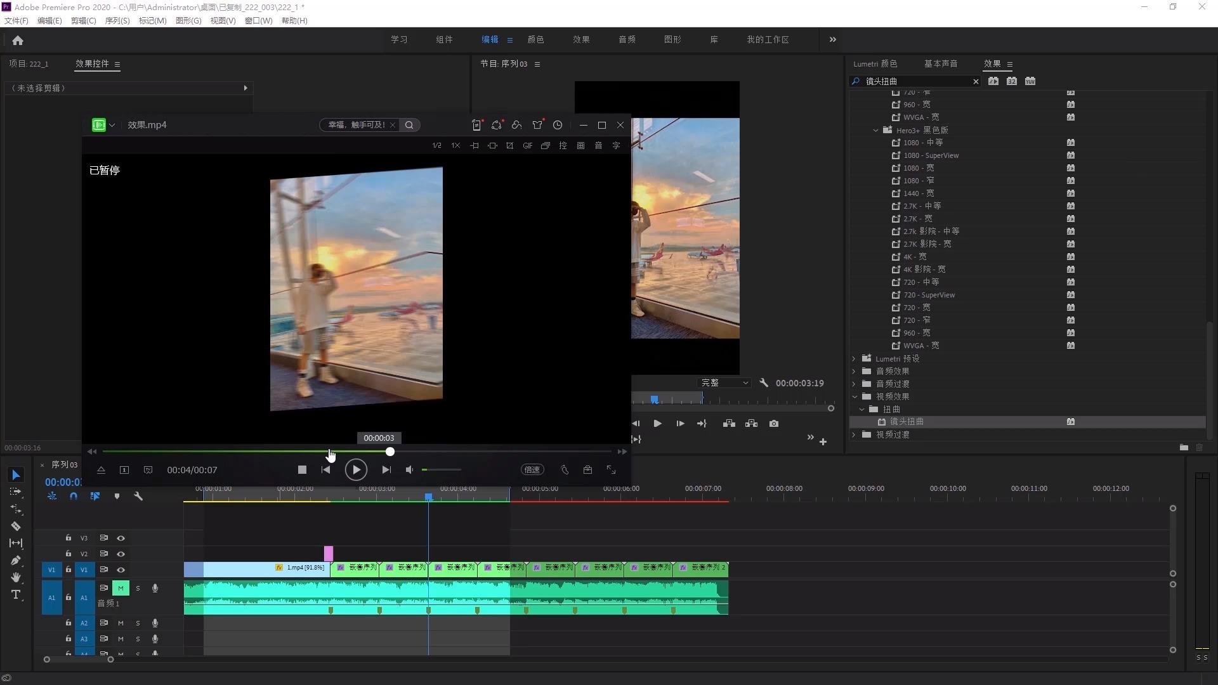Expand 音频效果 folder
The image size is (1218, 685).
point(854,372)
